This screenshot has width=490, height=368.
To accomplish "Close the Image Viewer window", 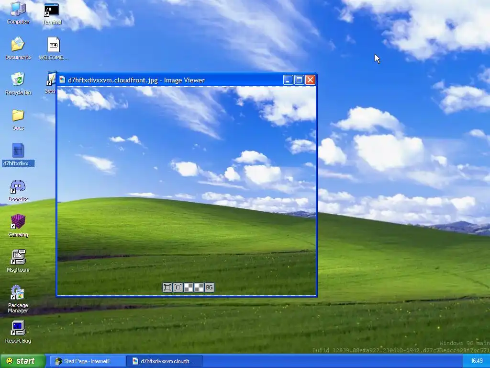I will tap(310, 80).
